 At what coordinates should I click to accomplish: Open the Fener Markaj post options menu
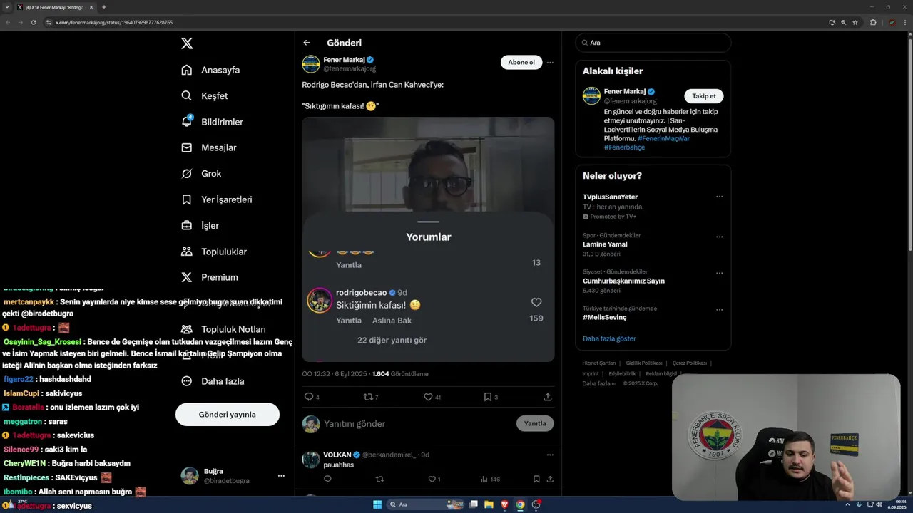[x=550, y=62]
